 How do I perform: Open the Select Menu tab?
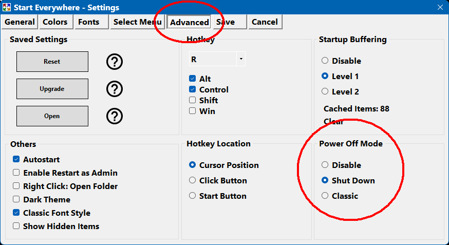click(137, 22)
